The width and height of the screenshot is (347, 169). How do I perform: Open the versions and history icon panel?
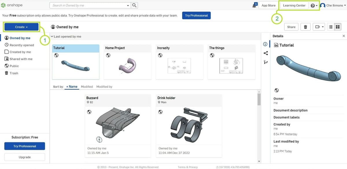[x=265, y=62]
